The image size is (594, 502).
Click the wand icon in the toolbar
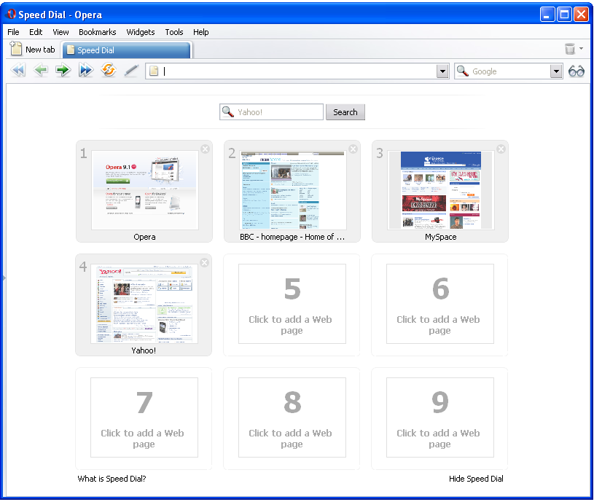pyautogui.click(x=131, y=71)
